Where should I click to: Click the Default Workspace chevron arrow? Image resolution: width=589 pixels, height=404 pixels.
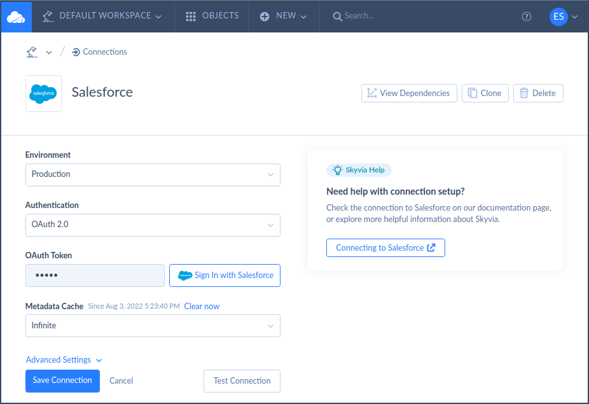click(x=158, y=17)
